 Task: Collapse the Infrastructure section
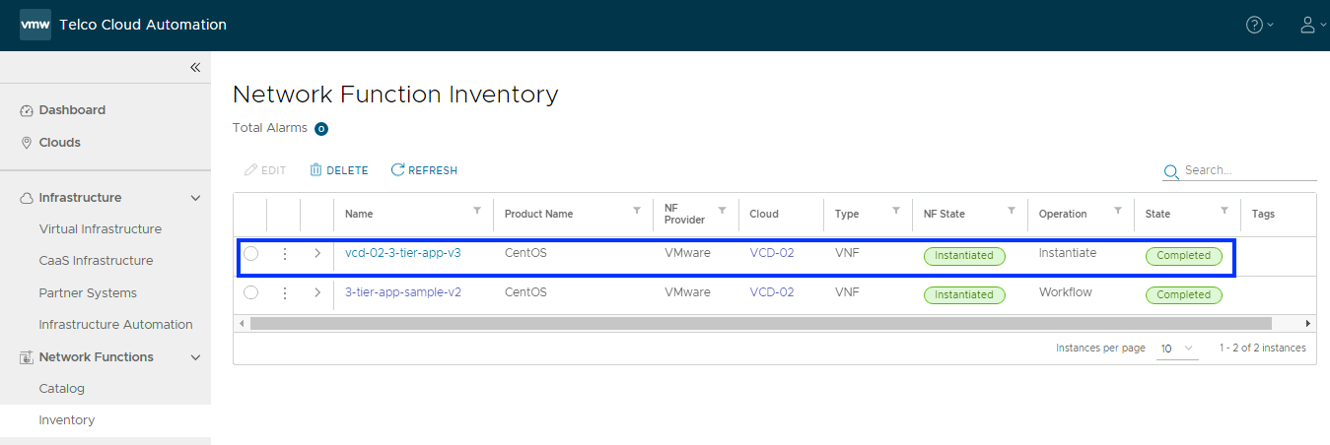click(x=195, y=198)
